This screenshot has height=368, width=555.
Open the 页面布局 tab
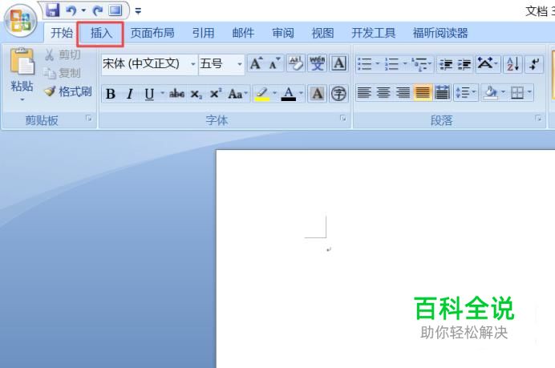pyautogui.click(x=152, y=33)
